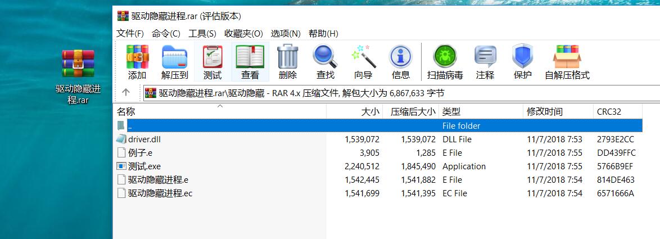Click the up-one-level arrow button

pos(126,93)
